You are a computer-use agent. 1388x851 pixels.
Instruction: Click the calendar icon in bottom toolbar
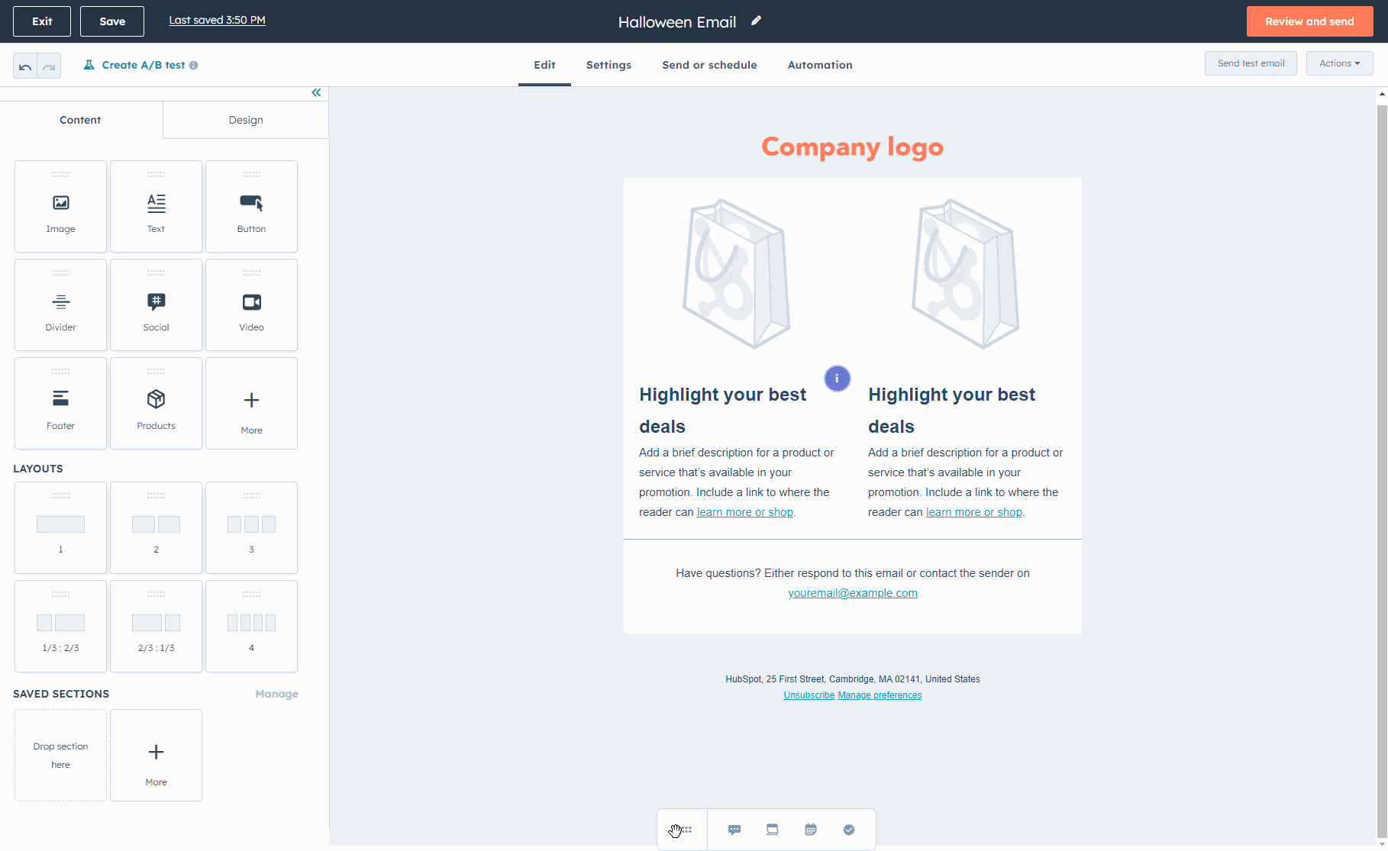pos(810,830)
